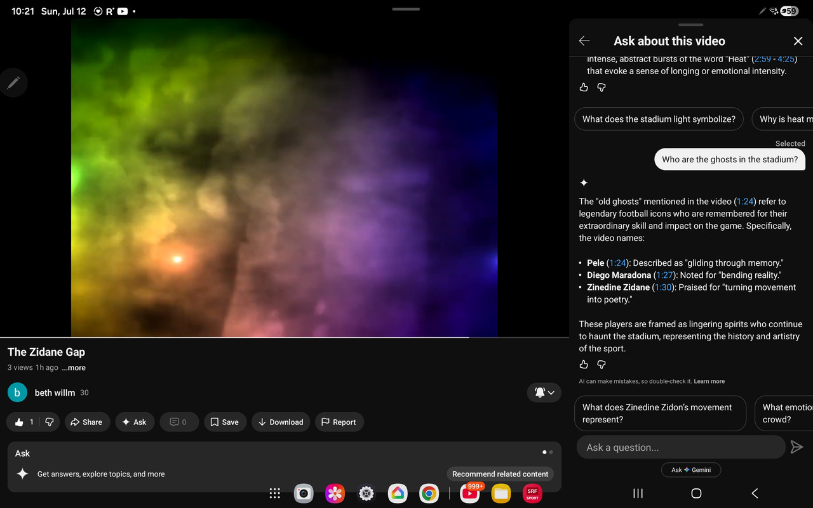The image size is (813, 508).
Task: Open the app drawer grid icon
Action: (274, 493)
